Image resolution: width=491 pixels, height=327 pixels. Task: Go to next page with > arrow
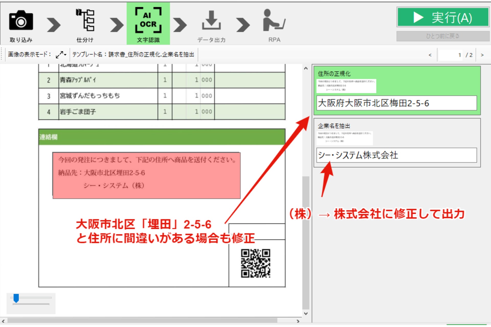[x=482, y=55]
